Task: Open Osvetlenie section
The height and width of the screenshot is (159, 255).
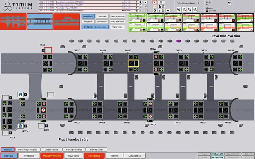Action: click(74, 156)
